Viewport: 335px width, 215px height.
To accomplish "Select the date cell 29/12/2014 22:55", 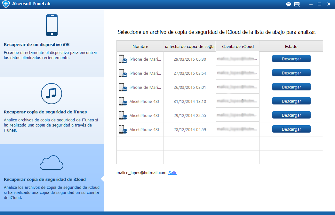I will 190,116.
